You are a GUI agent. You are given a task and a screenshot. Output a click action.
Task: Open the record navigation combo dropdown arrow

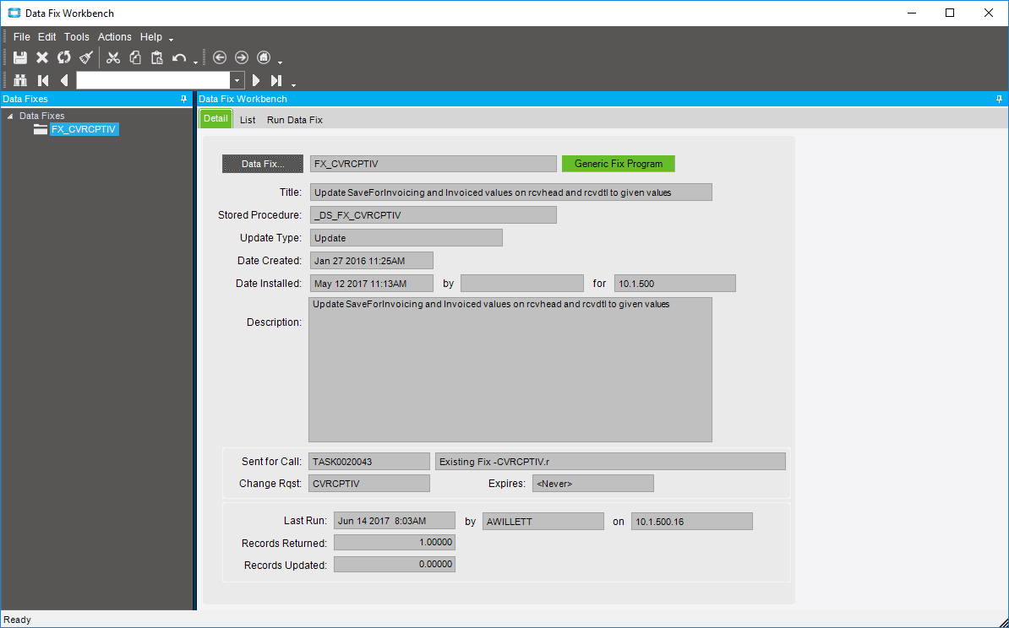click(237, 80)
